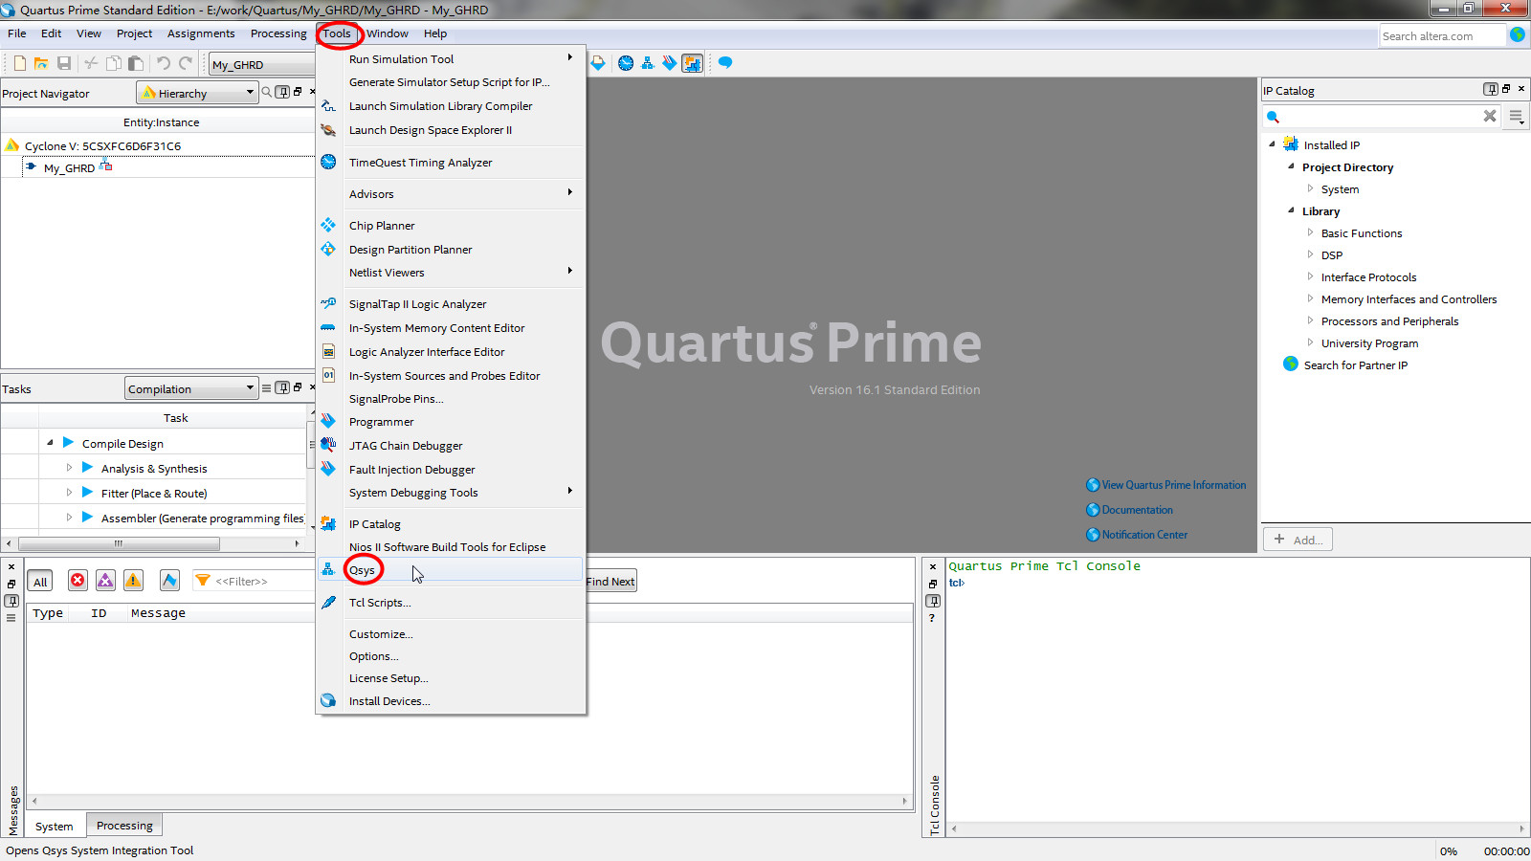The height and width of the screenshot is (861, 1531).
Task: Clear the IP Catalog search with X icon
Action: (1490, 116)
